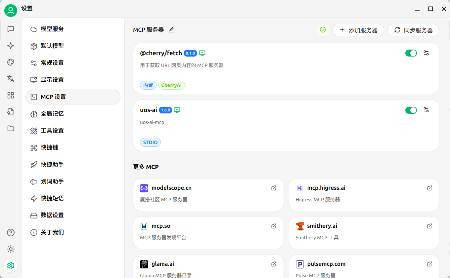Open the chat assistant icon in sidebar

pyautogui.click(x=11, y=29)
